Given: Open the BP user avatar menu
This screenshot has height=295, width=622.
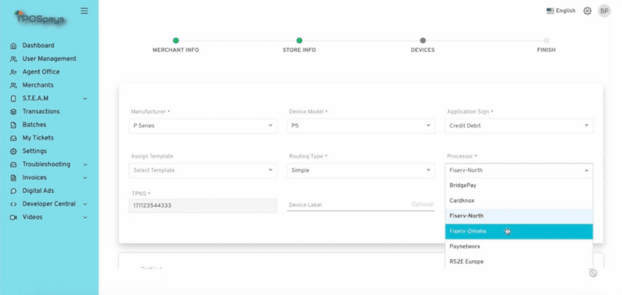Looking at the screenshot, I should (x=604, y=11).
